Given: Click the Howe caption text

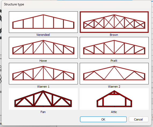Looking at the screenshot, I should 43,61.
